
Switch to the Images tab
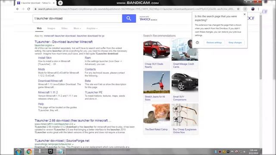51,28
